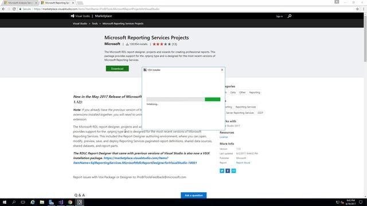
Task: Click the taskbar clock
Action: [x=350, y=202]
